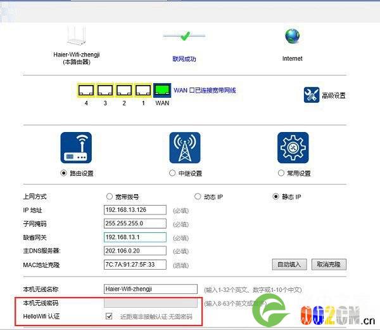Click the 常用设置 gear icon
The height and width of the screenshot is (330, 380).
click(293, 148)
